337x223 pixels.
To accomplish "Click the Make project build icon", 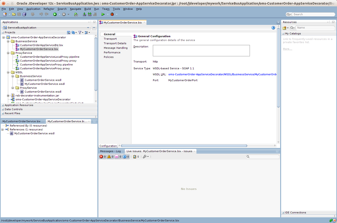I will pos(84,14).
